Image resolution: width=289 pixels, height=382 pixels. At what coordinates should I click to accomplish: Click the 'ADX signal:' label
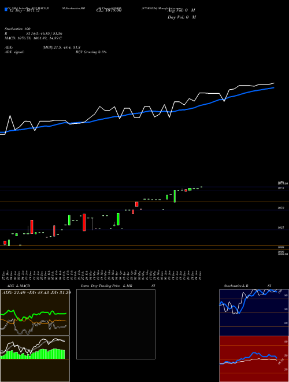[14, 52]
